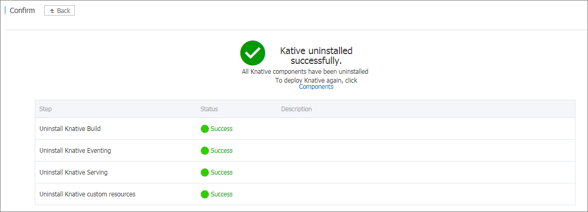Select the Uninstall Knative Serving step
Screen dimensions: 588x212
click(74, 173)
